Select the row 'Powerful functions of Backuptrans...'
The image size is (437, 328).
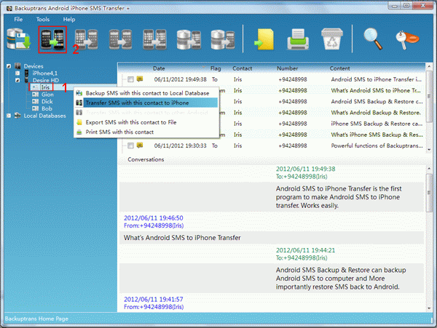click(x=273, y=145)
